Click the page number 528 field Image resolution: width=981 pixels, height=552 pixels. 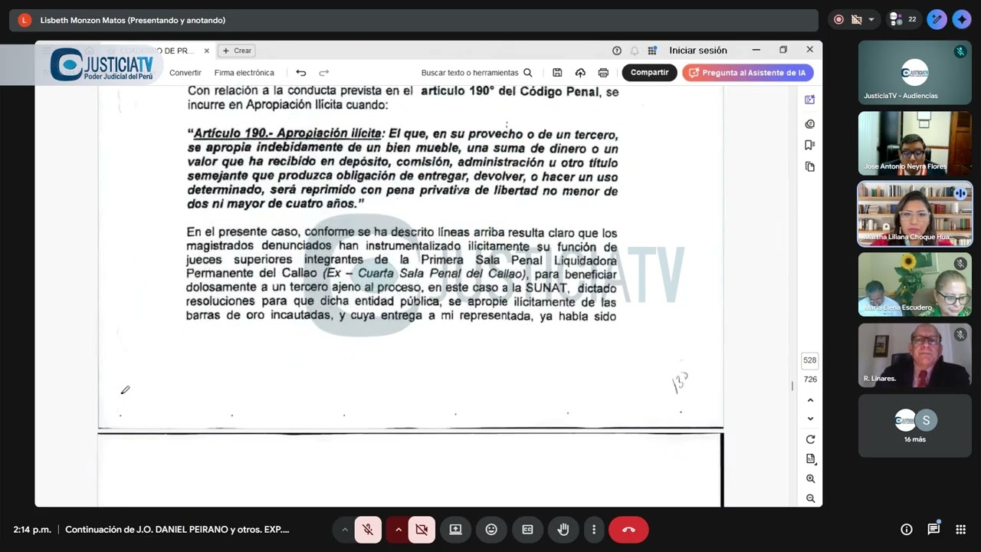coord(810,360)
